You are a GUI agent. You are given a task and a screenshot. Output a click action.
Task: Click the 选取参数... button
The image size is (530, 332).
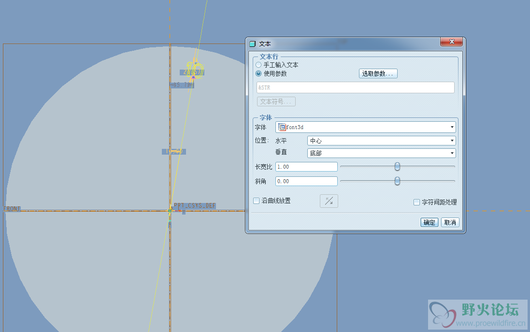pos(378,73)
